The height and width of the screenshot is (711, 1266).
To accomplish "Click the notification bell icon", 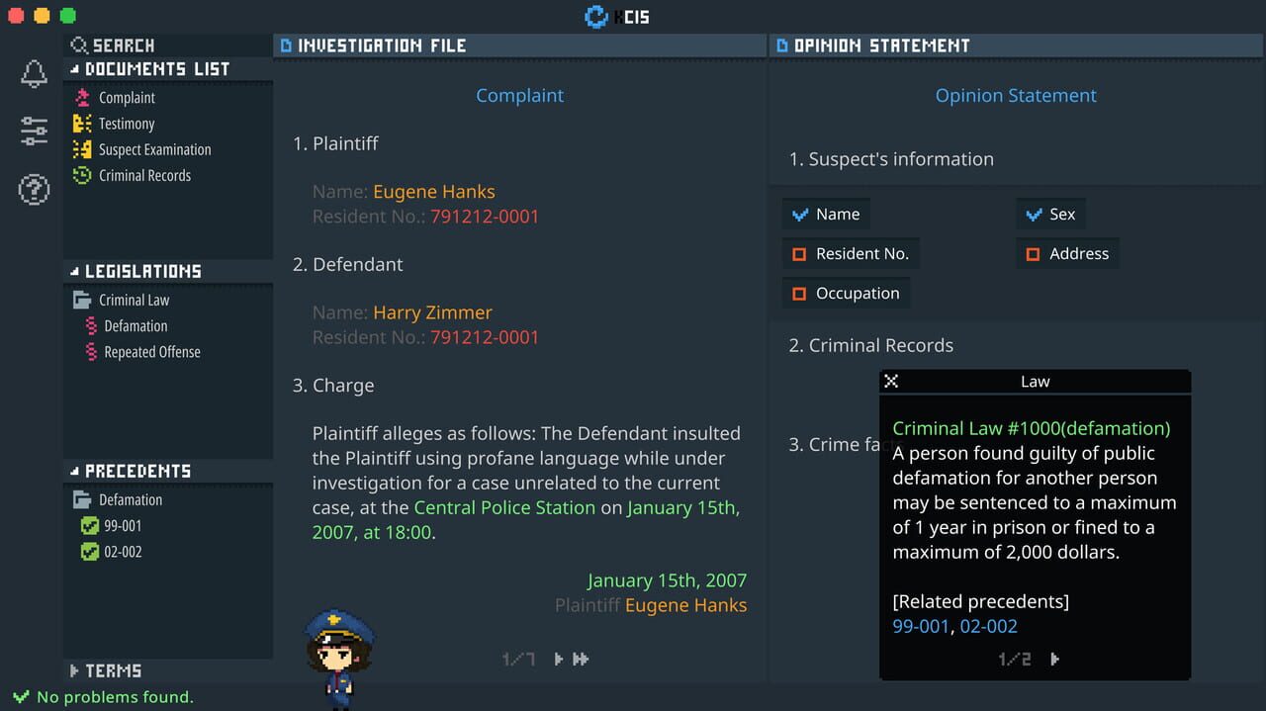I will [x=33, y=73].
